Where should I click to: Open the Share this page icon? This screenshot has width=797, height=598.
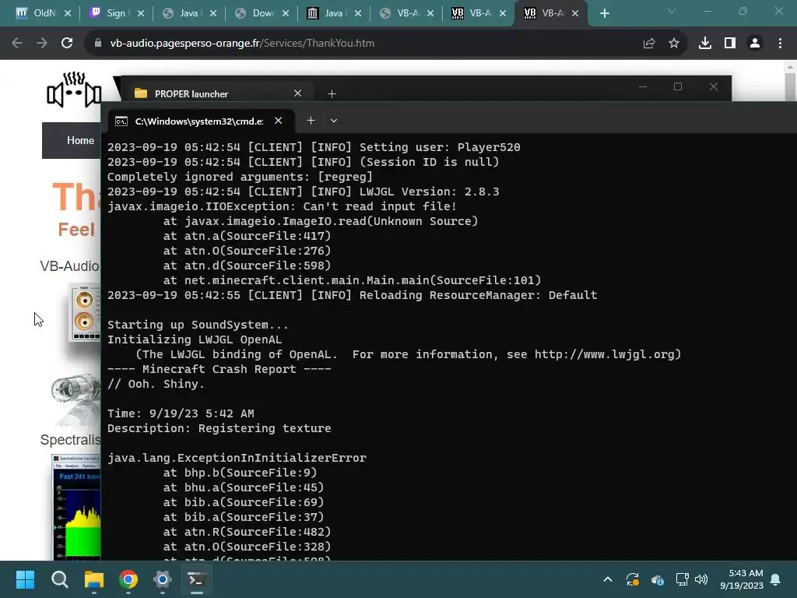click(649, 44)
